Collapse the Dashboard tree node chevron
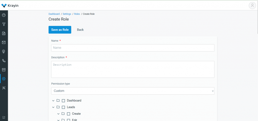The image size is (258, 121). [53, 100]
